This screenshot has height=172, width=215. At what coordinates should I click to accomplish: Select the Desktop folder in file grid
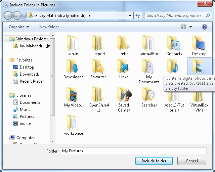(x=199, y=43)
